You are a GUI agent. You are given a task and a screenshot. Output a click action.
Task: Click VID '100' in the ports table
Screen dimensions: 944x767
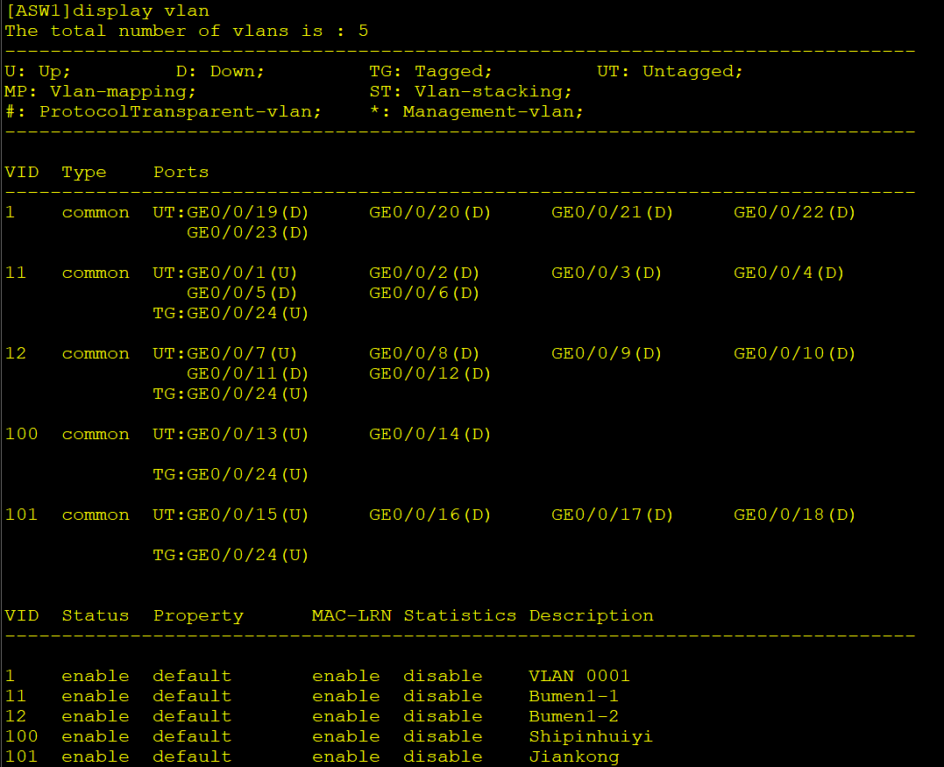click(x=22, y=434)
